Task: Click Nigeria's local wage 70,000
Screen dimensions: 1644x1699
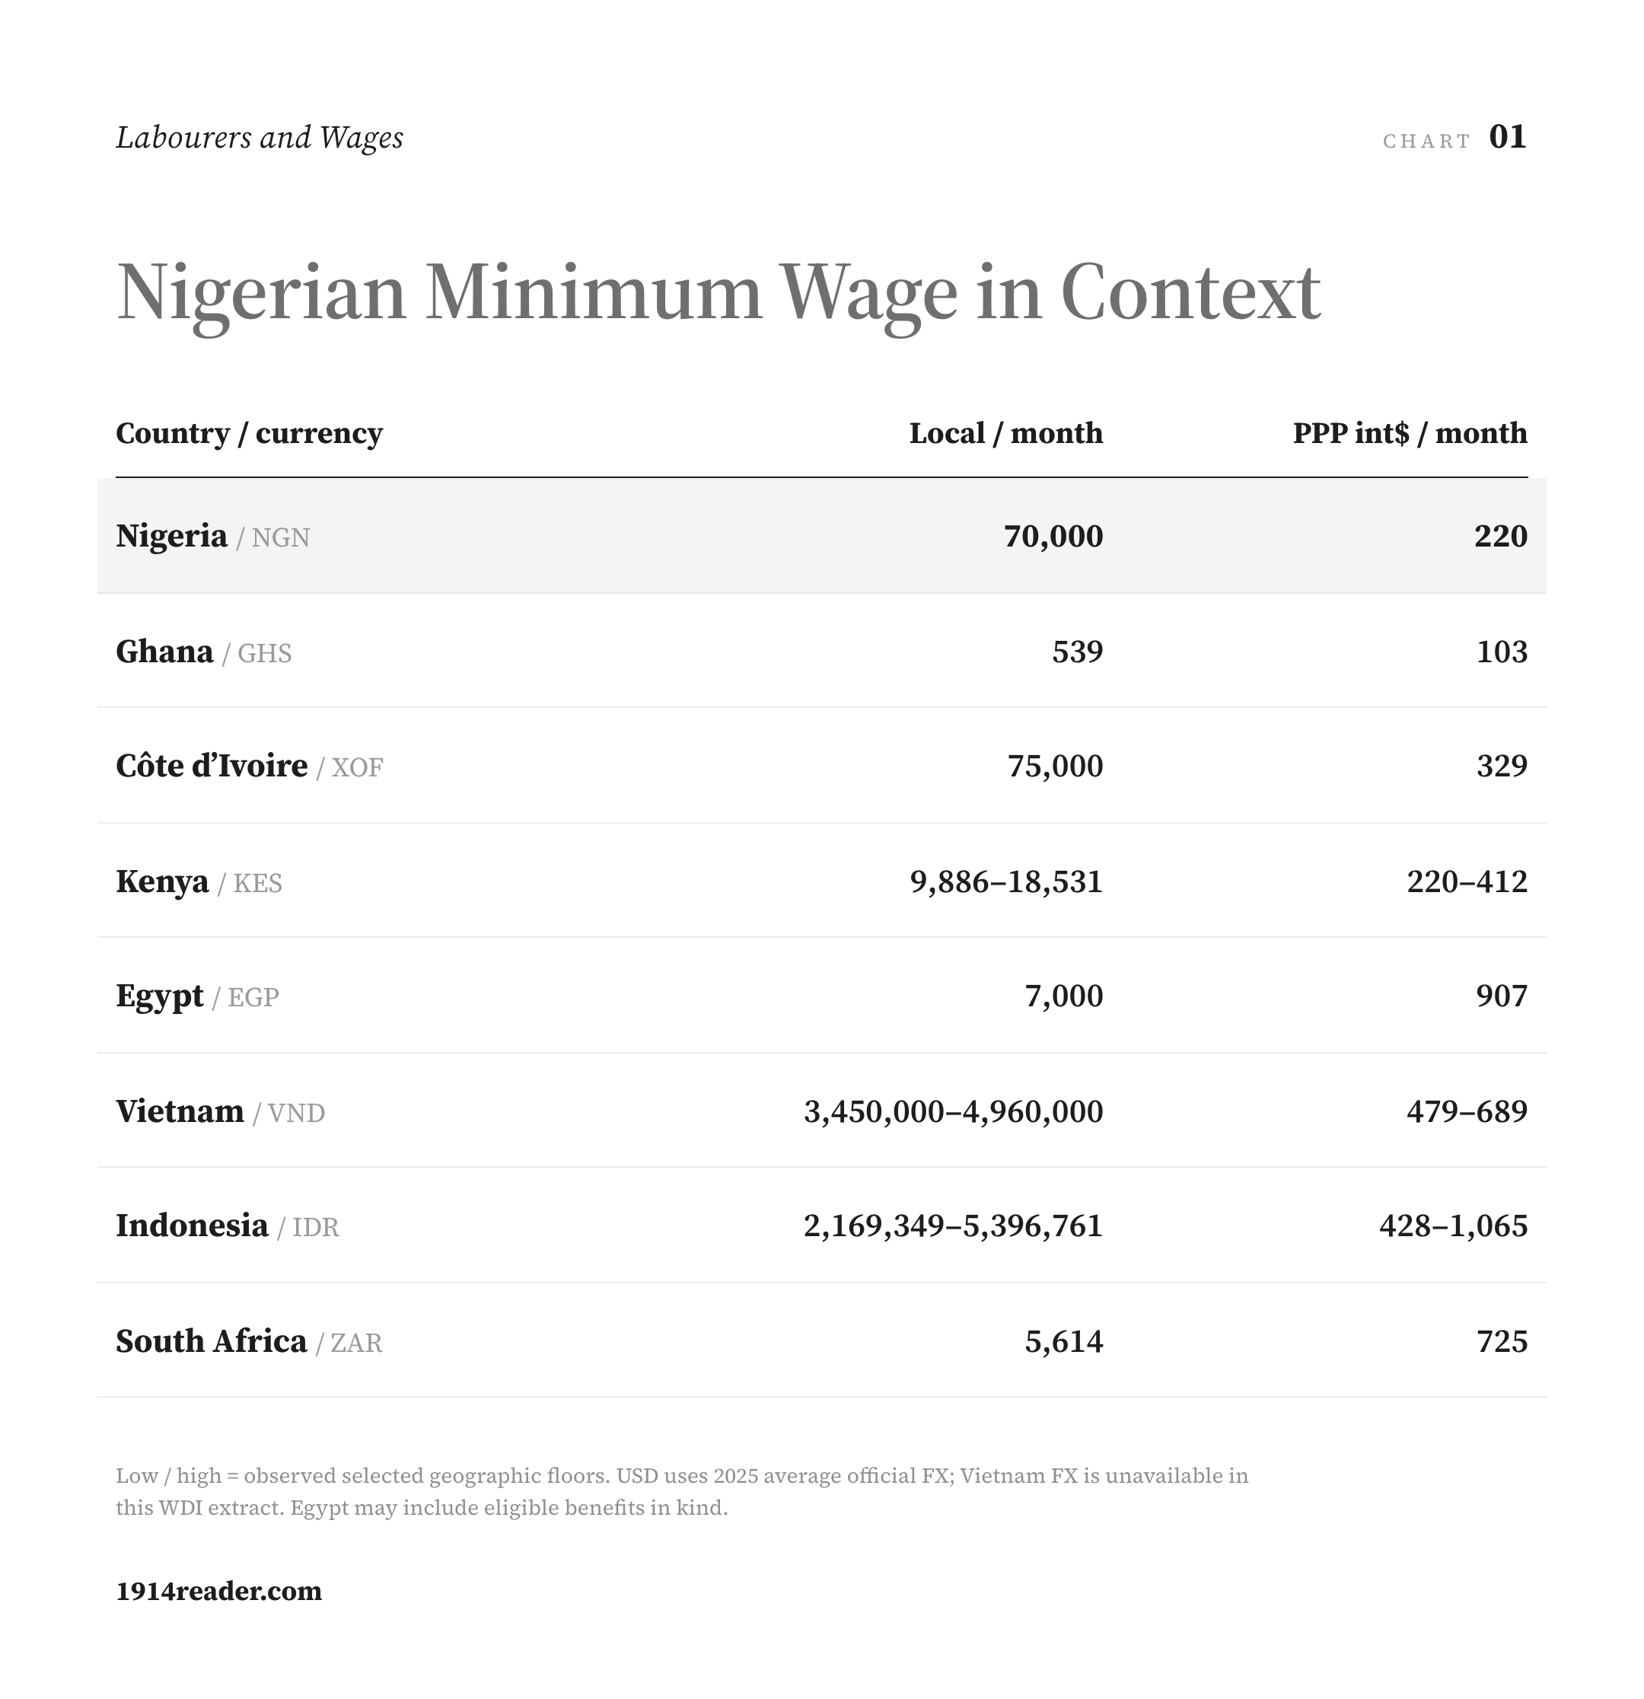Action: coord(1053,537)
